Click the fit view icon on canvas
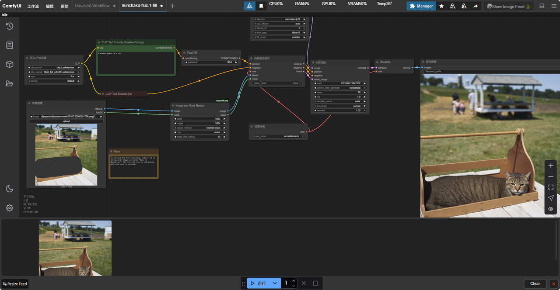This screenshot has height=290, width=560. 550,187
